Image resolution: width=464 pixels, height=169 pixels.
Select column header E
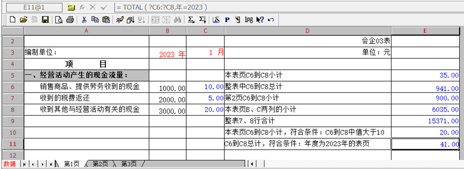pyautogui.click(x=425, y=31)
